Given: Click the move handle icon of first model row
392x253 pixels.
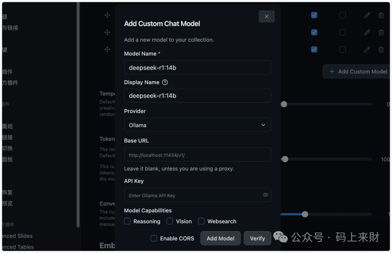Looking at the screenshot, I should click(x=107, y=15).
